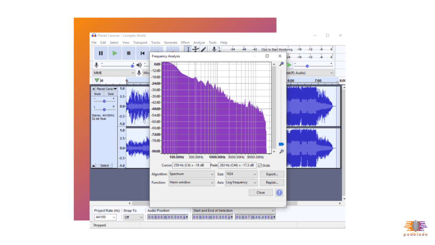Open the Help menu

pyautogui.click(x=224, y=43)
